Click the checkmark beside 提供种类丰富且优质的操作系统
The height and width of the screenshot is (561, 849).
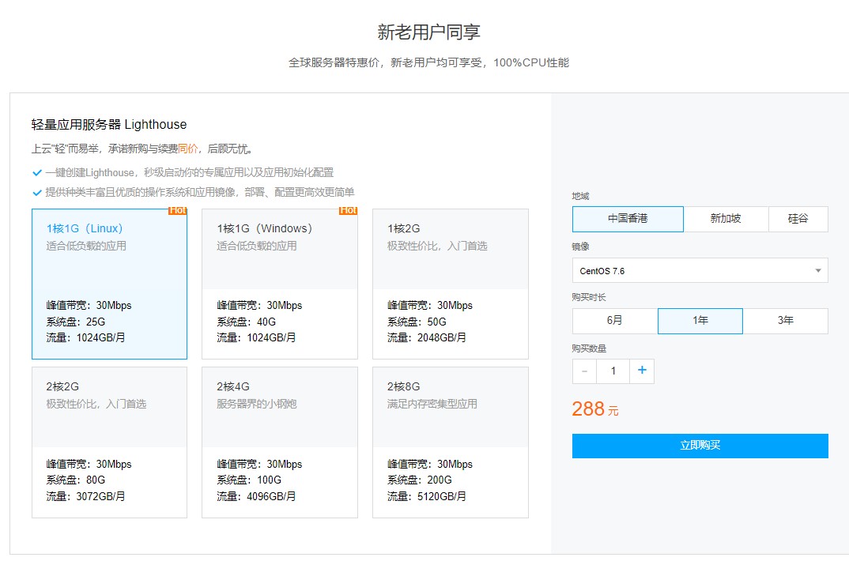[37, 193]
